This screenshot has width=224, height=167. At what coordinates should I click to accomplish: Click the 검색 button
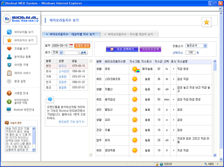coord(83,52)
